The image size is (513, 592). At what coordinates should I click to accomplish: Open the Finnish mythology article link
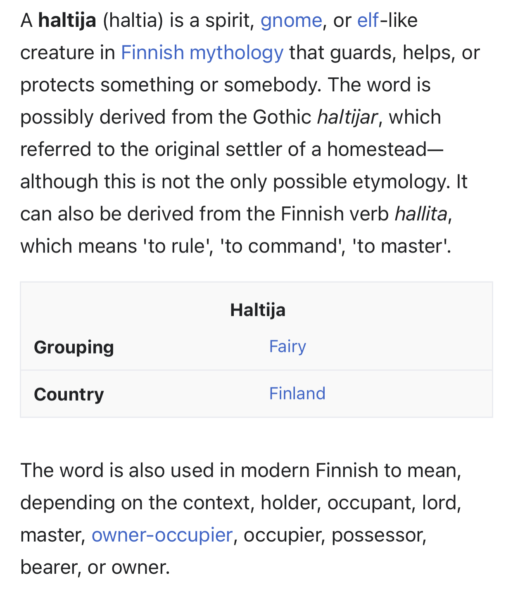coord(202,53)
